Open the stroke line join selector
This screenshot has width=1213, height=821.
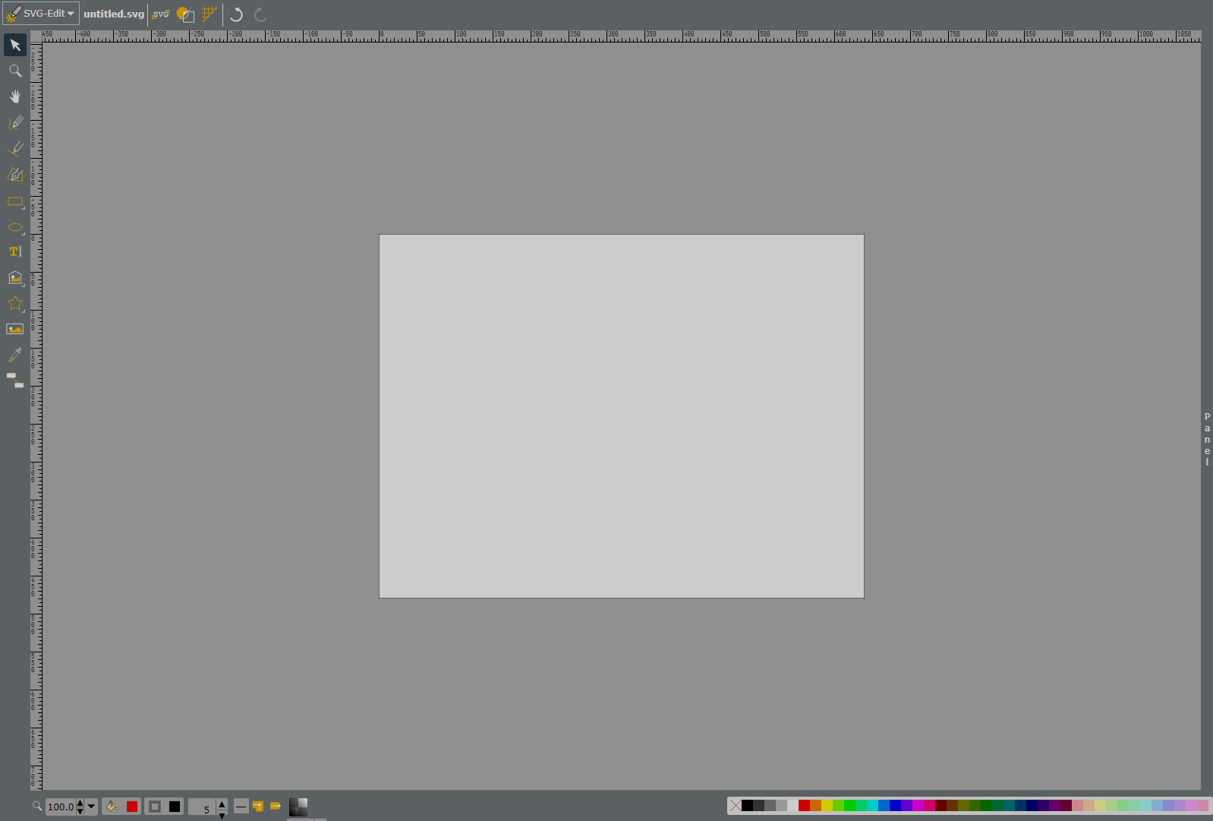[258, 807]
